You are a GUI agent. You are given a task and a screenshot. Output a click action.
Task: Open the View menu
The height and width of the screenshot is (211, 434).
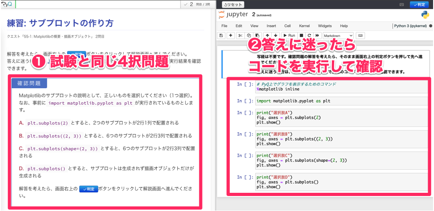[x=254, y=26]
